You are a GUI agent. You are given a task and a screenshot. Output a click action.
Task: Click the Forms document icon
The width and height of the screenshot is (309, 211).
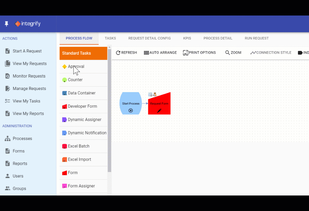(x=7, y=151)
